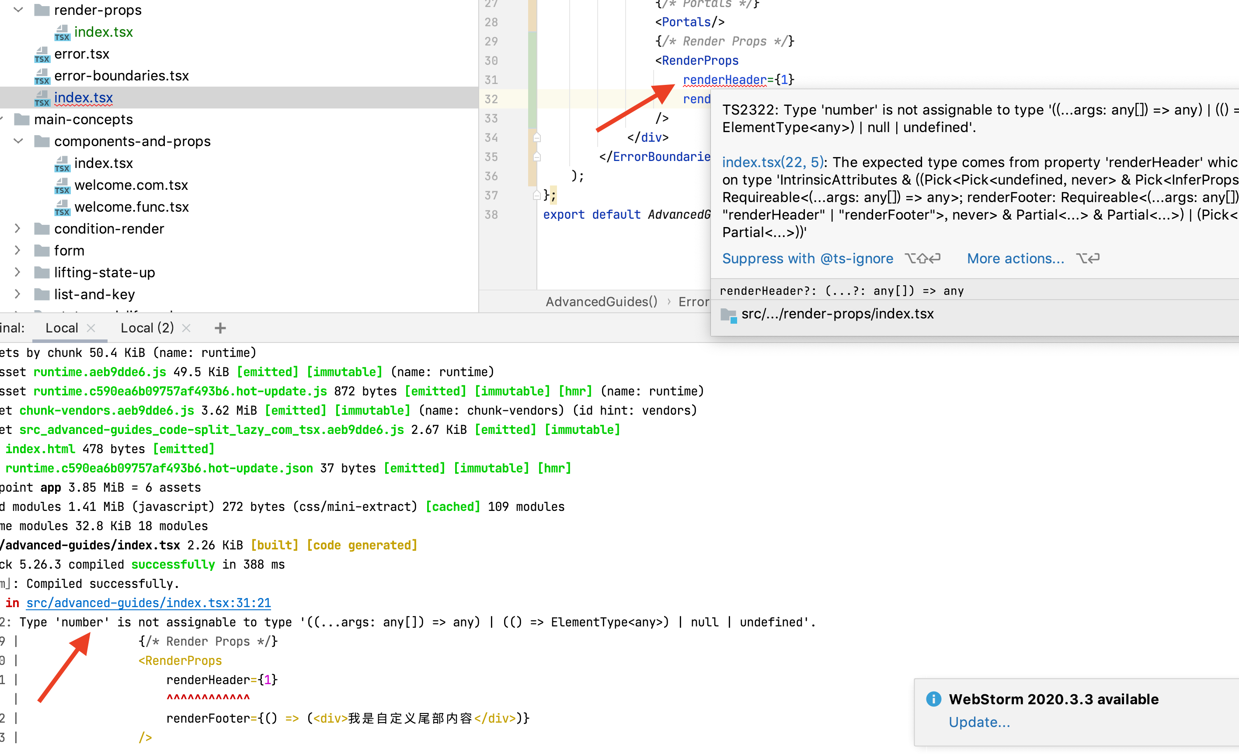Screen dimensions: 1239x755
Task: Click the error.tsx file icon
Action: pos(42,54)
